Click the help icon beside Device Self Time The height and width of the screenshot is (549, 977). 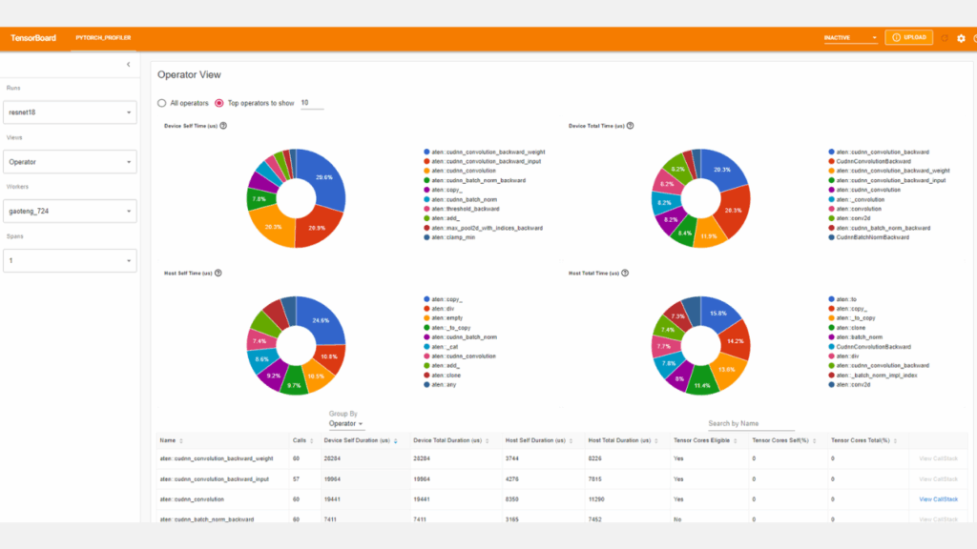click(x=223, y=126)
